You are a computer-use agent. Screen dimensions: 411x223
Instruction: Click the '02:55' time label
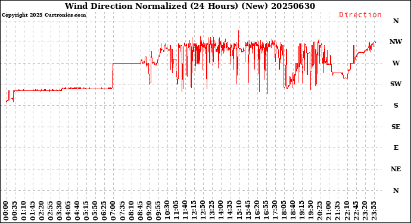pyautogui.click(x=51, y=211)
